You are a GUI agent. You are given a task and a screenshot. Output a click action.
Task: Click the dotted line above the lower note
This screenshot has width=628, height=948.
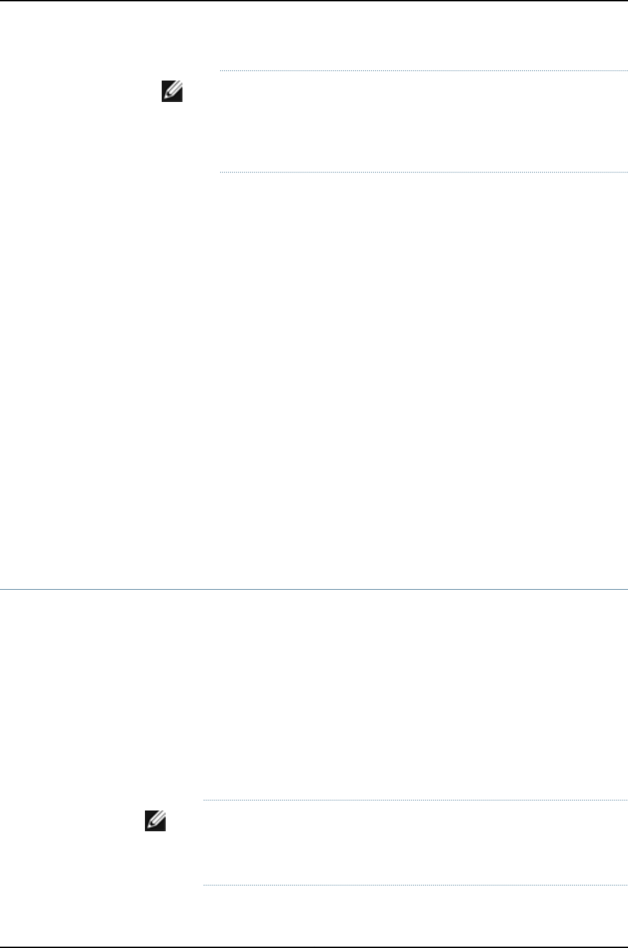click(415, 800)
